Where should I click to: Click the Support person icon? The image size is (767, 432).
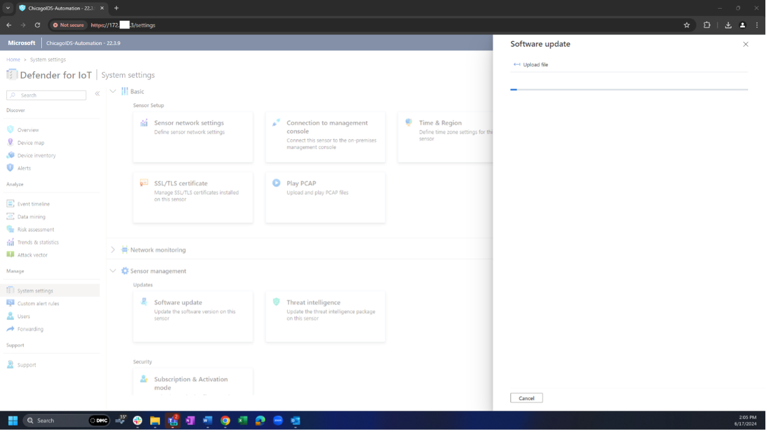coord(10,364)
